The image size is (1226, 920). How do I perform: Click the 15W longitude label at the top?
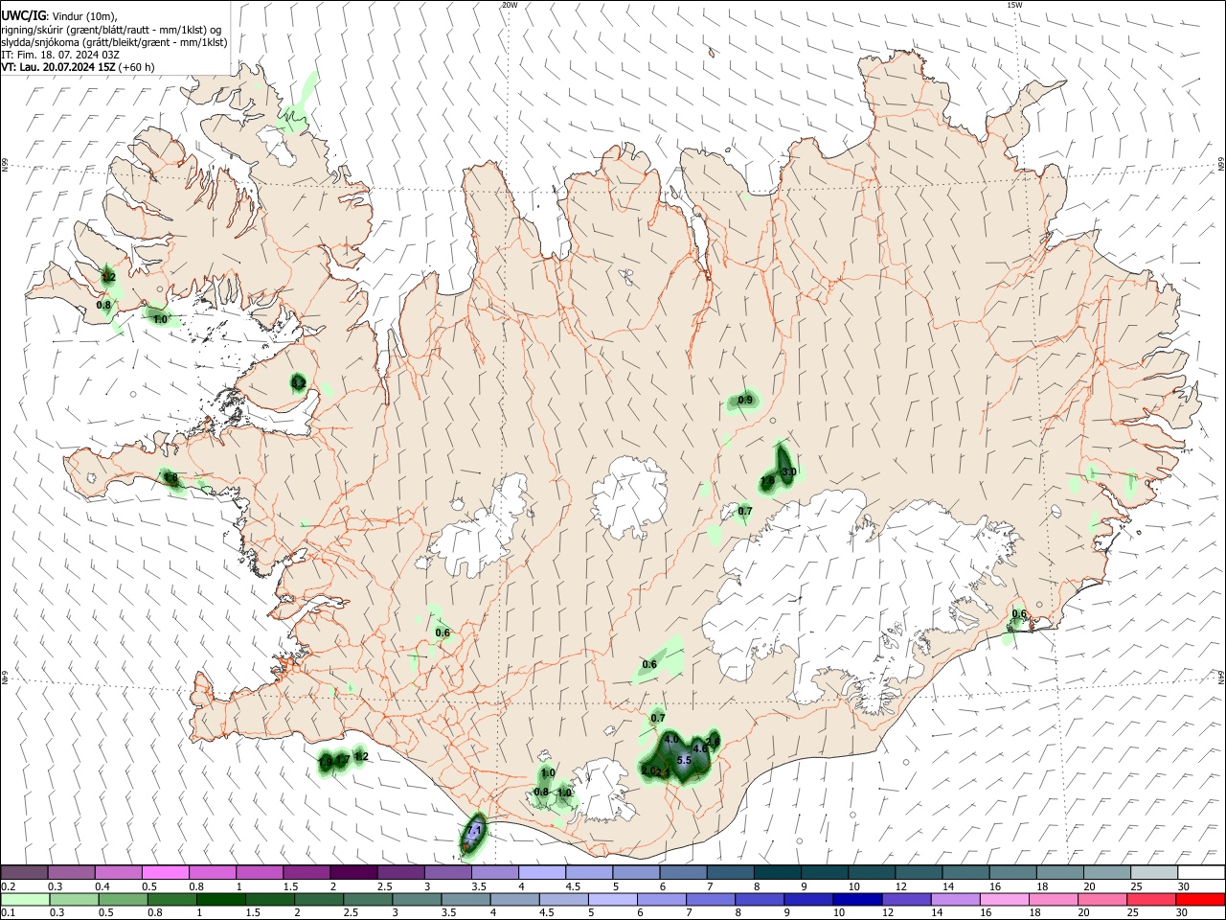point(1014,5)
